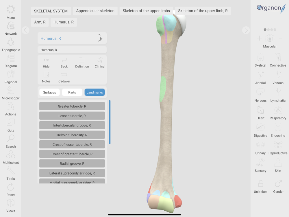The width and height of the screenshot is (289, 217).
Task: Go to previous panel with left chevron
Action: coord(25,30)
